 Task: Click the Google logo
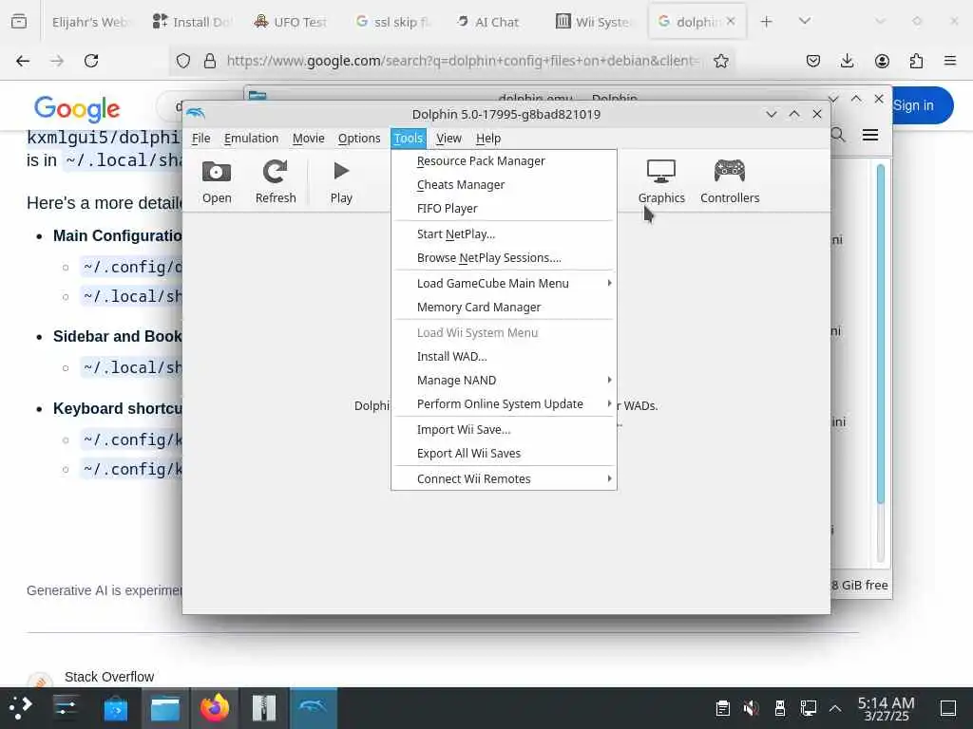(x=77, y=108)
